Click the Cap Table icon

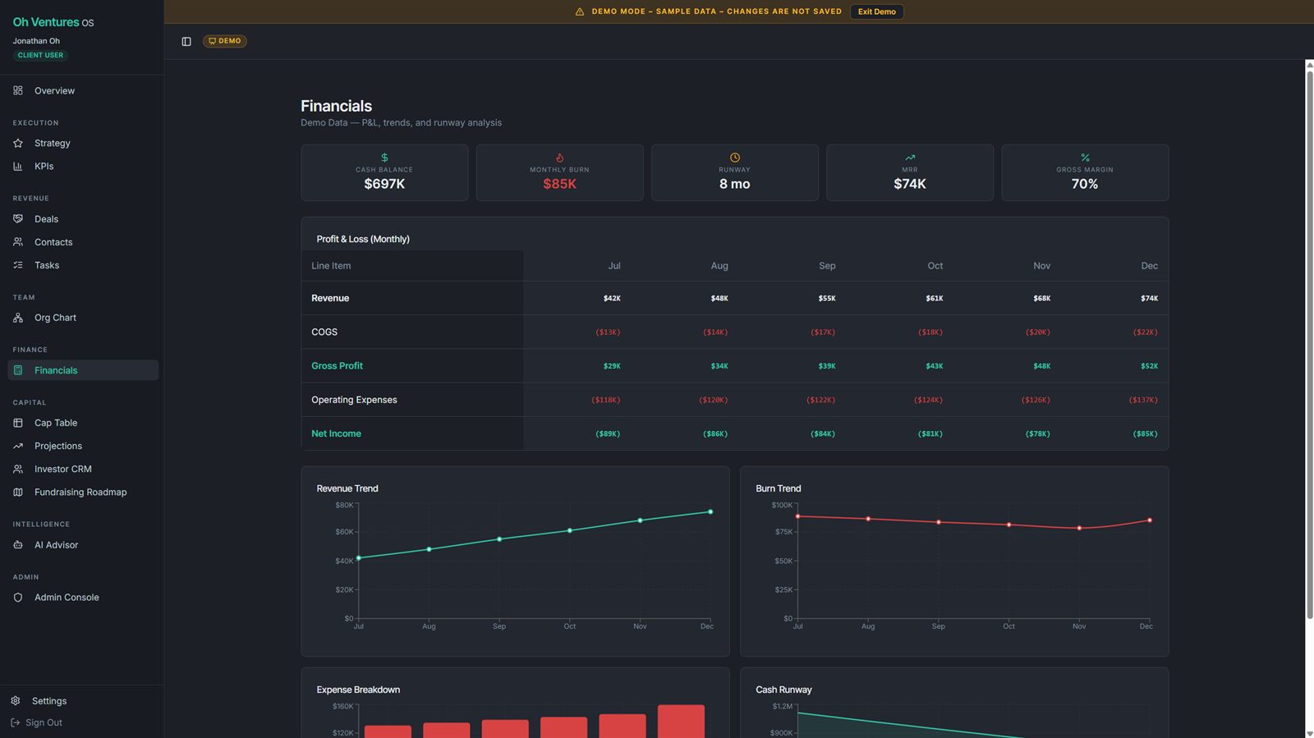(x=18, y=423)
